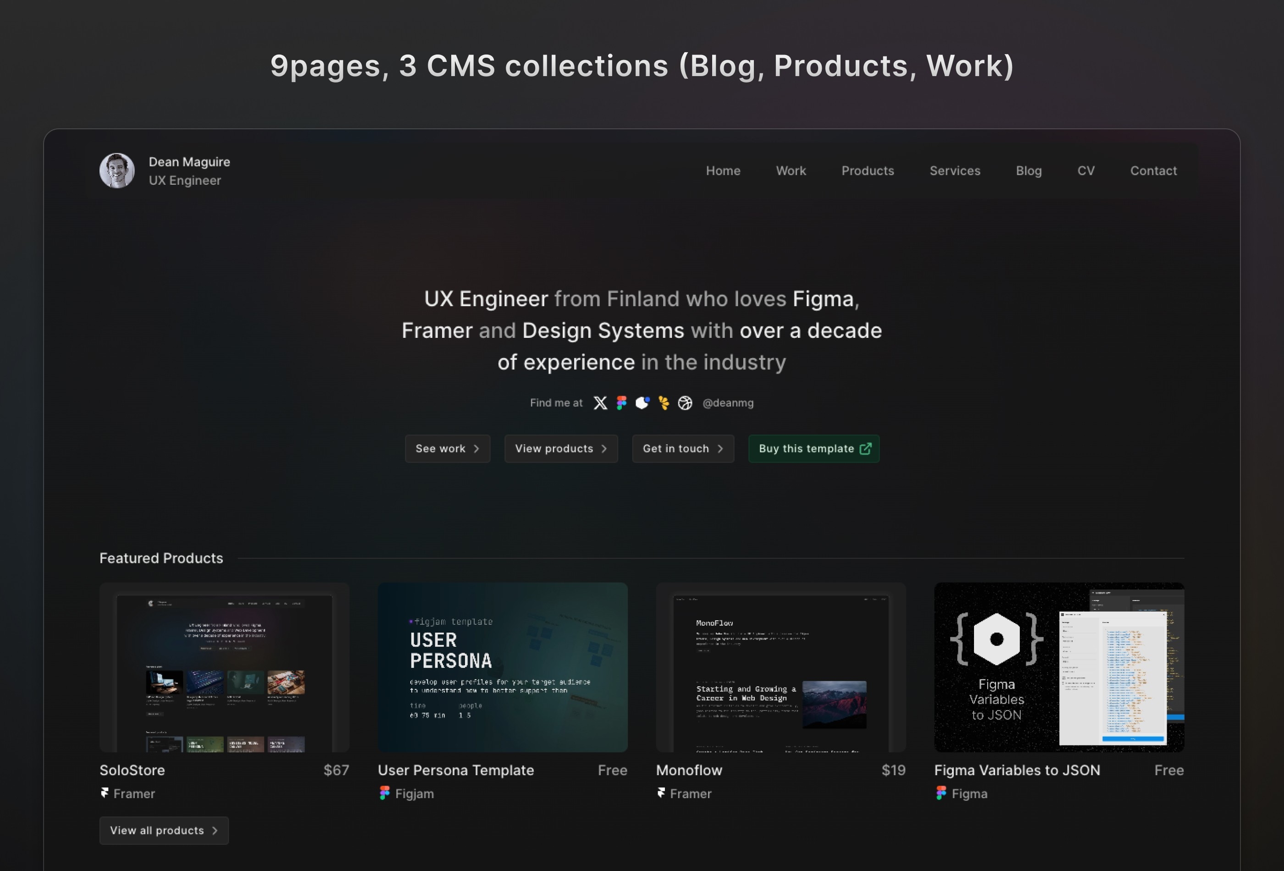Open the Products nav item

coord(868,171)
